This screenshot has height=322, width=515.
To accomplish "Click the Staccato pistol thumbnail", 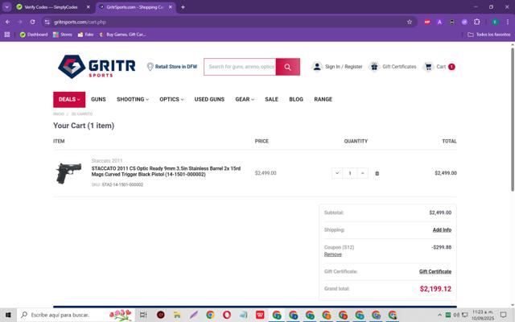I will pos(68,173).
